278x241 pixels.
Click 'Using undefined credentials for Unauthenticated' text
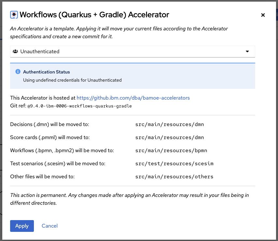[72, 80]
